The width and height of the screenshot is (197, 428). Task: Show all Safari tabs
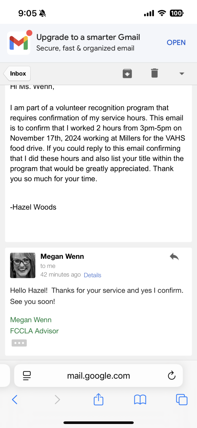[182, 399]
